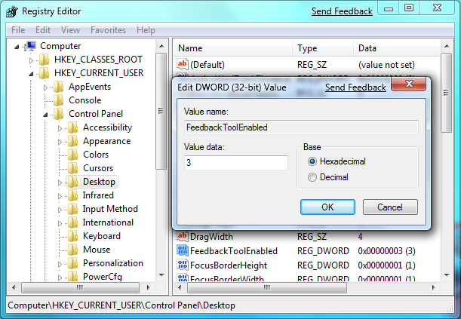Click the Console folder icon
Viewport: 461px width, 319px height.
click(x=58, y=100)
